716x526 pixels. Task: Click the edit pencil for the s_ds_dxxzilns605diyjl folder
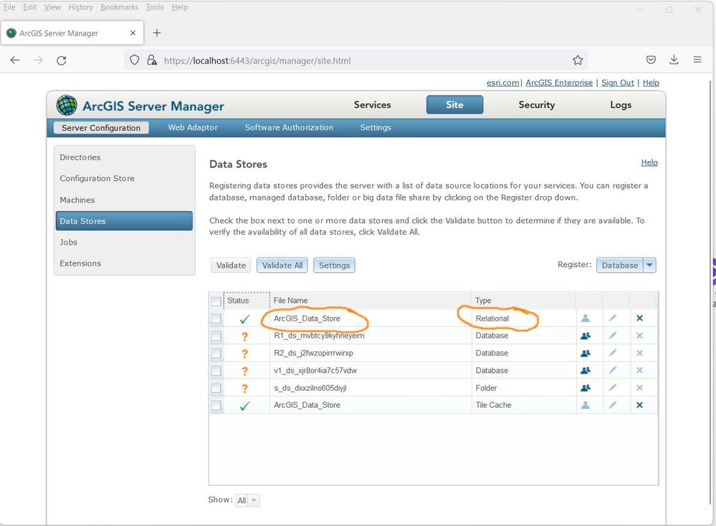(613, 388)
